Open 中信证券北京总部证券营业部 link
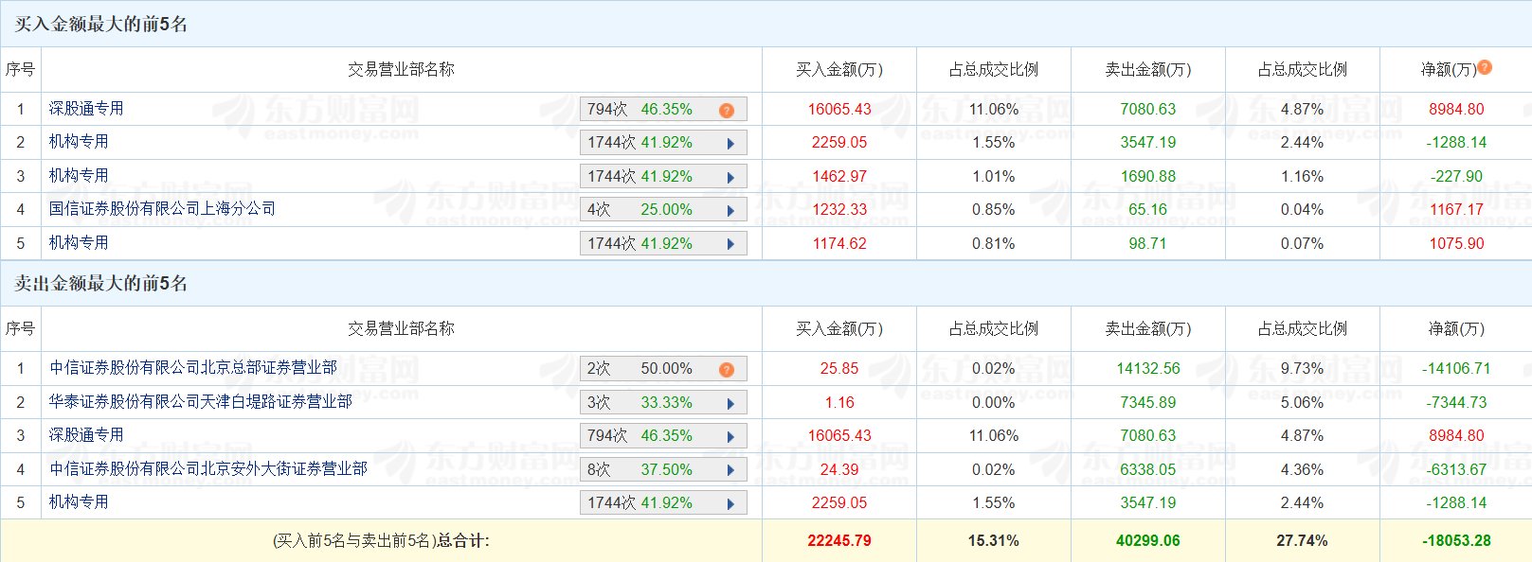1532x562 pixels. tap(192, 367)
